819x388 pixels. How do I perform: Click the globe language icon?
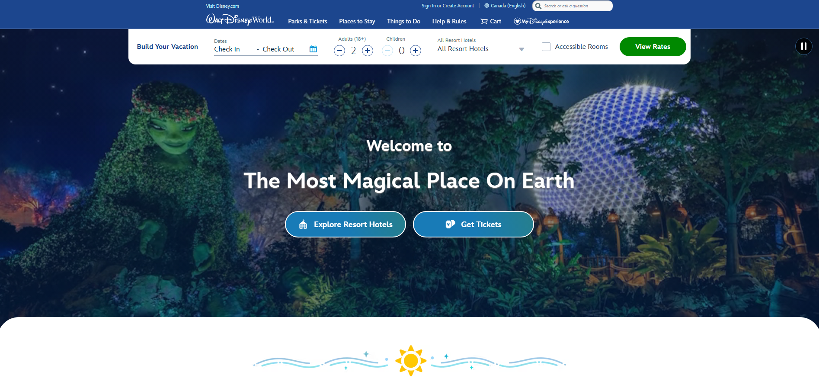pos(486,6)
